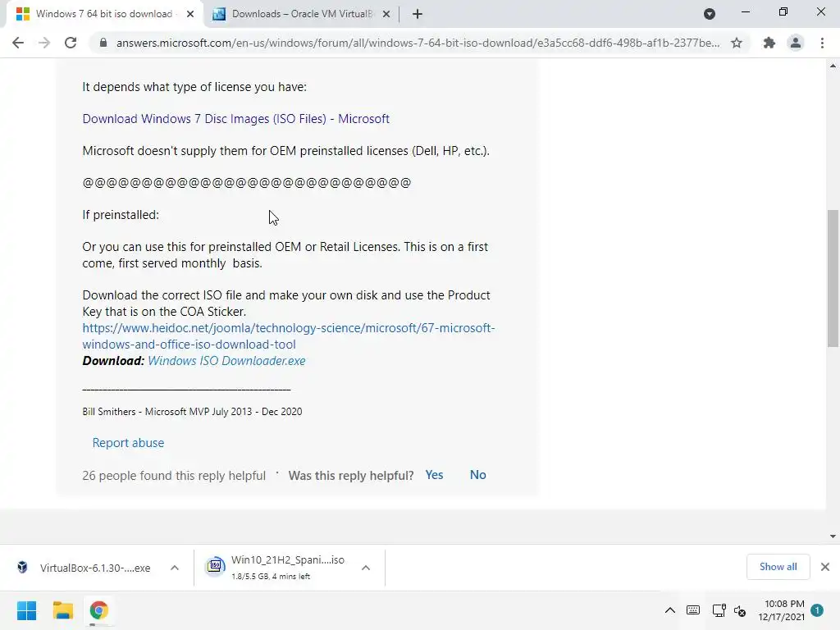Image resolution: width=840 pixels, height=630 pixels.
Task: Click the tab search circle dropdown icon
Action: point(710,15)
